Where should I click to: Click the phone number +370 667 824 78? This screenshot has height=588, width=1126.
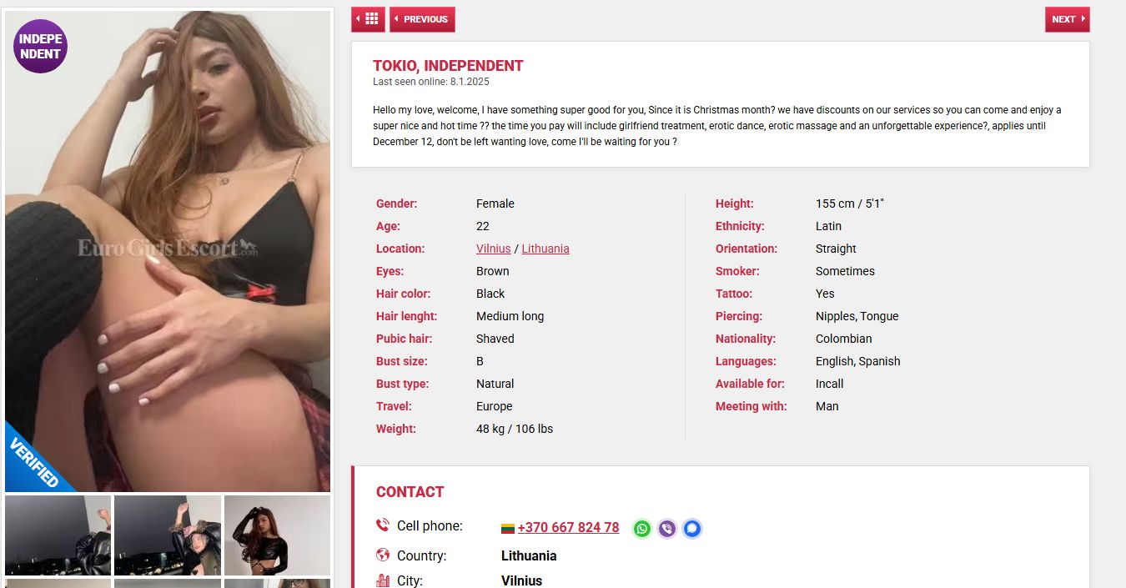(x=568, y=527)
